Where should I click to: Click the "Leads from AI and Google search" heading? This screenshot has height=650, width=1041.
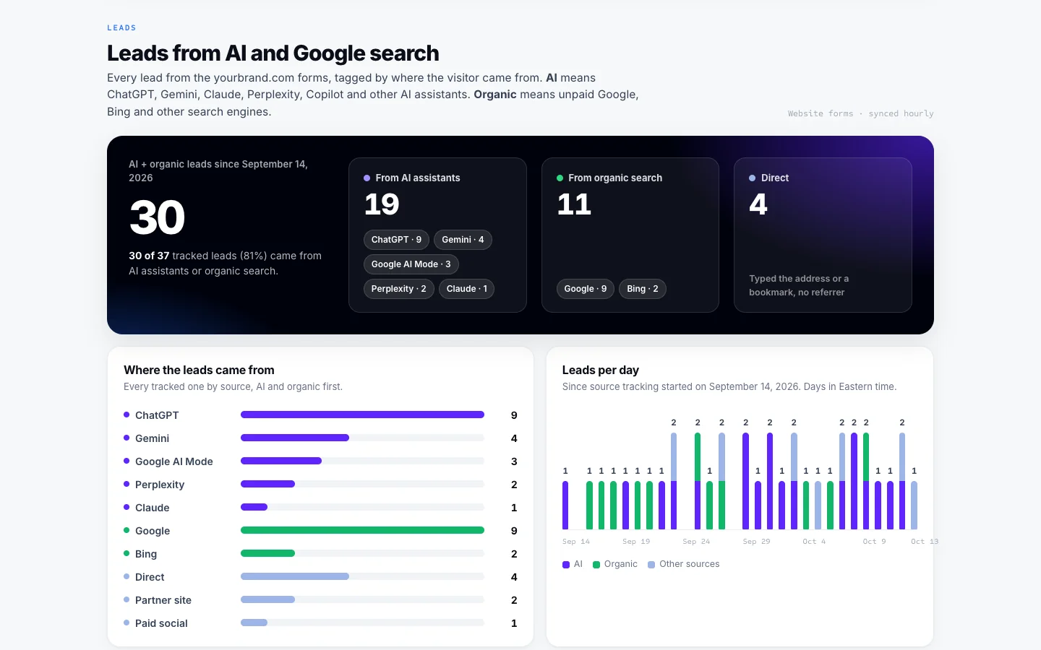273,53
